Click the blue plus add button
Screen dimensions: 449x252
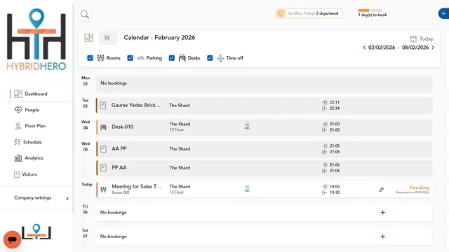(443, 13)
